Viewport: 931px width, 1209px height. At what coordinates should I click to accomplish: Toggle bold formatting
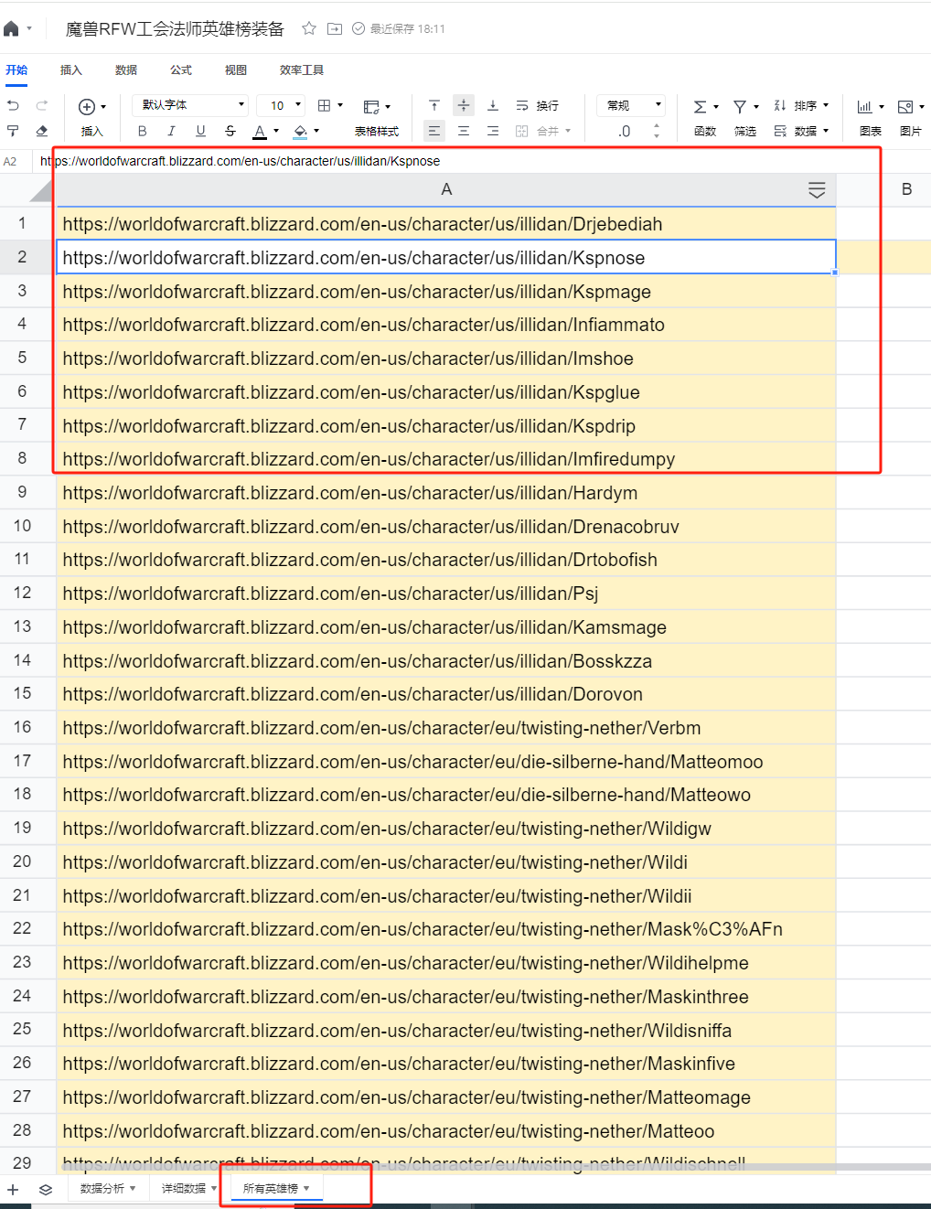(x=142, y=132)
